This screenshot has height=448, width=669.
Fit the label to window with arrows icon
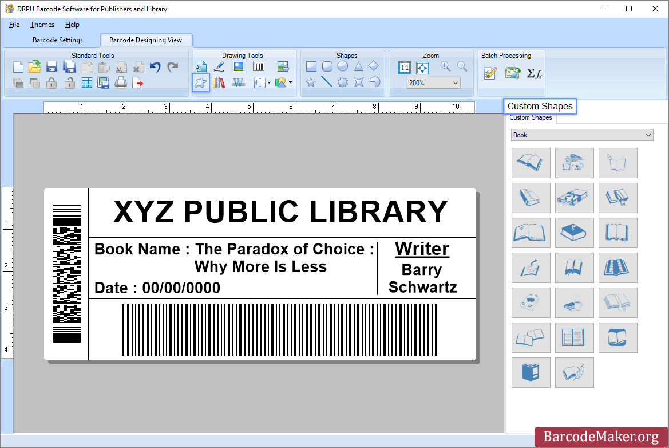[422, 68]
